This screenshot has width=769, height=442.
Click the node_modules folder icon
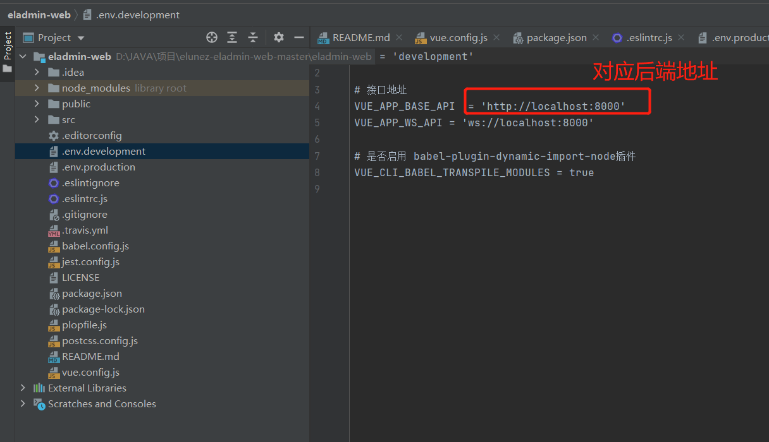[x=54, y=88]
